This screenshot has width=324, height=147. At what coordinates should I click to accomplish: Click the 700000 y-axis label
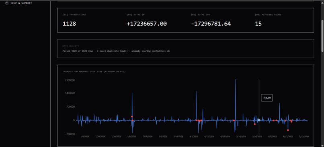(x=70, y=107)
